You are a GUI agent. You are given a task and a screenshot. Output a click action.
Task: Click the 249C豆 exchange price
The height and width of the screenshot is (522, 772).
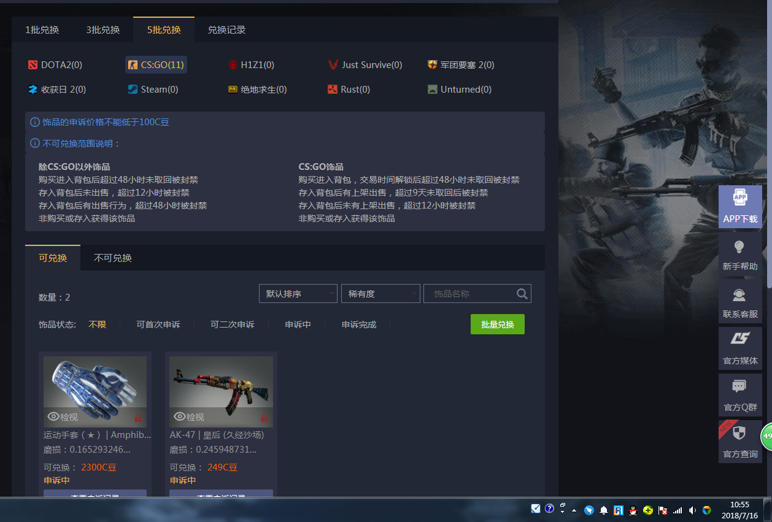[222, 467]
